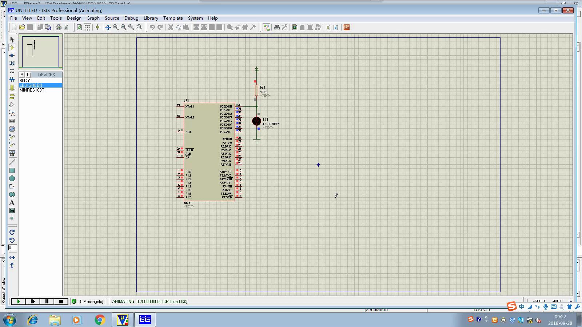Select LED-GREEN in the devices list

click(x=40, y=85)
